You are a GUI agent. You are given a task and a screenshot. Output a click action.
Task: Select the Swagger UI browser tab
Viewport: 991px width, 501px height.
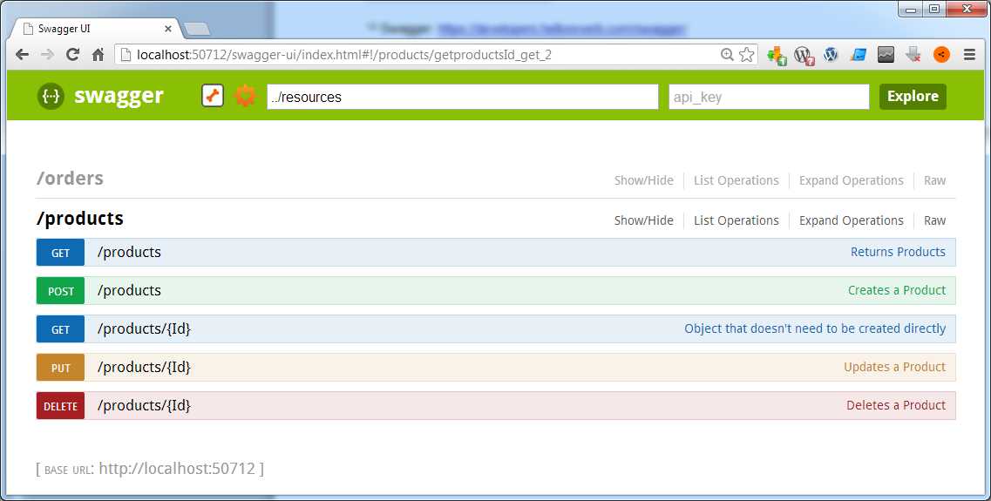point(95,29)
